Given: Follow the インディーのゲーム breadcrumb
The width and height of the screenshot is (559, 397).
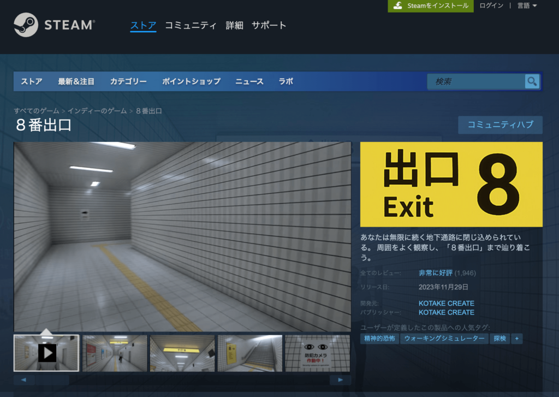Looking at the screenshot, I should (97, 111).
